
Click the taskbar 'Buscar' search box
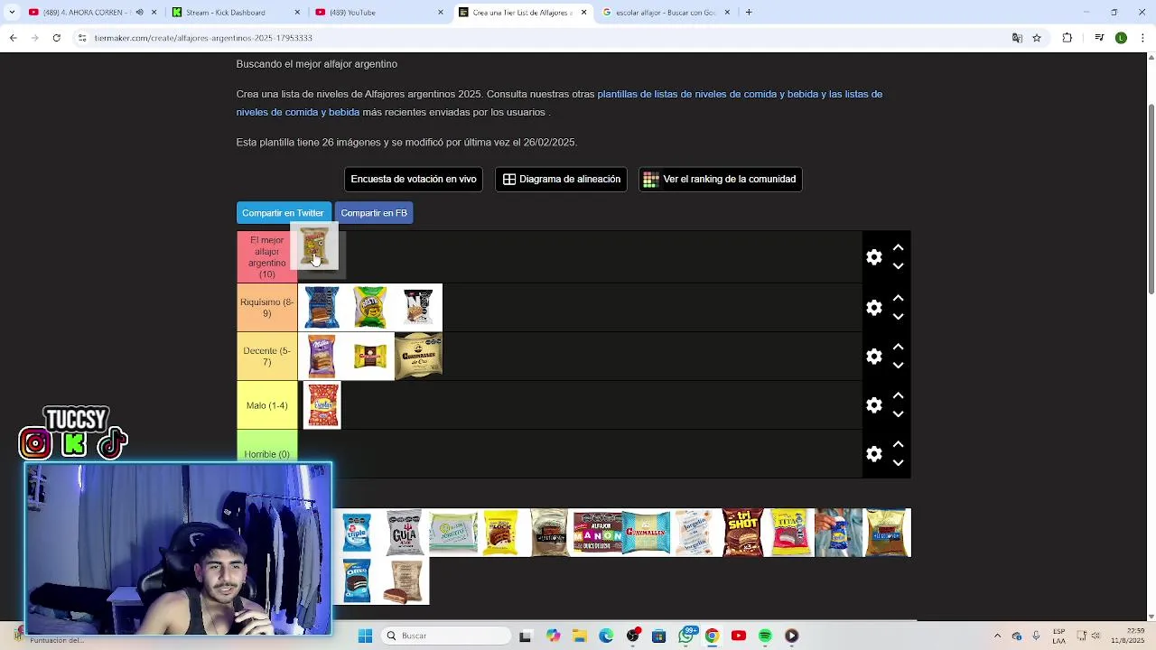tap(447, 636)
